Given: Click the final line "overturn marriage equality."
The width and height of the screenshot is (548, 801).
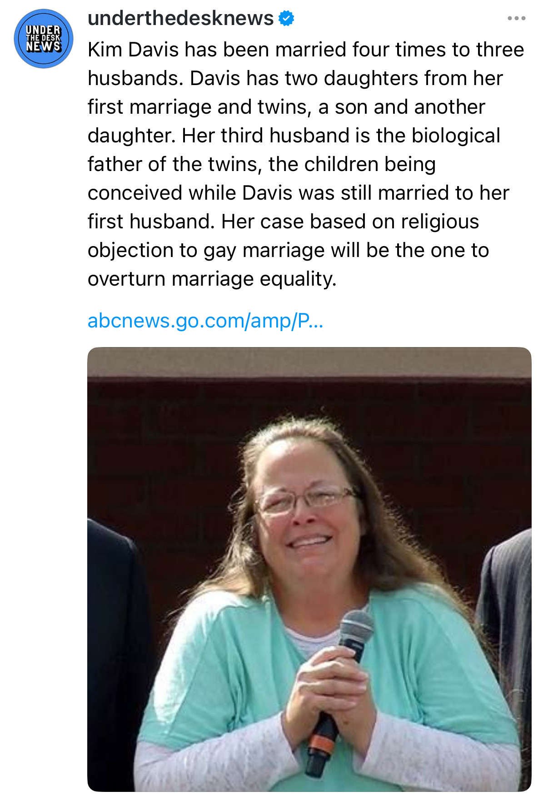Looking at the screenshot, I should [212, 279].
